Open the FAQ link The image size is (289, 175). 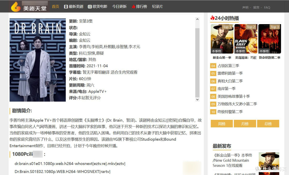(267, 8)
